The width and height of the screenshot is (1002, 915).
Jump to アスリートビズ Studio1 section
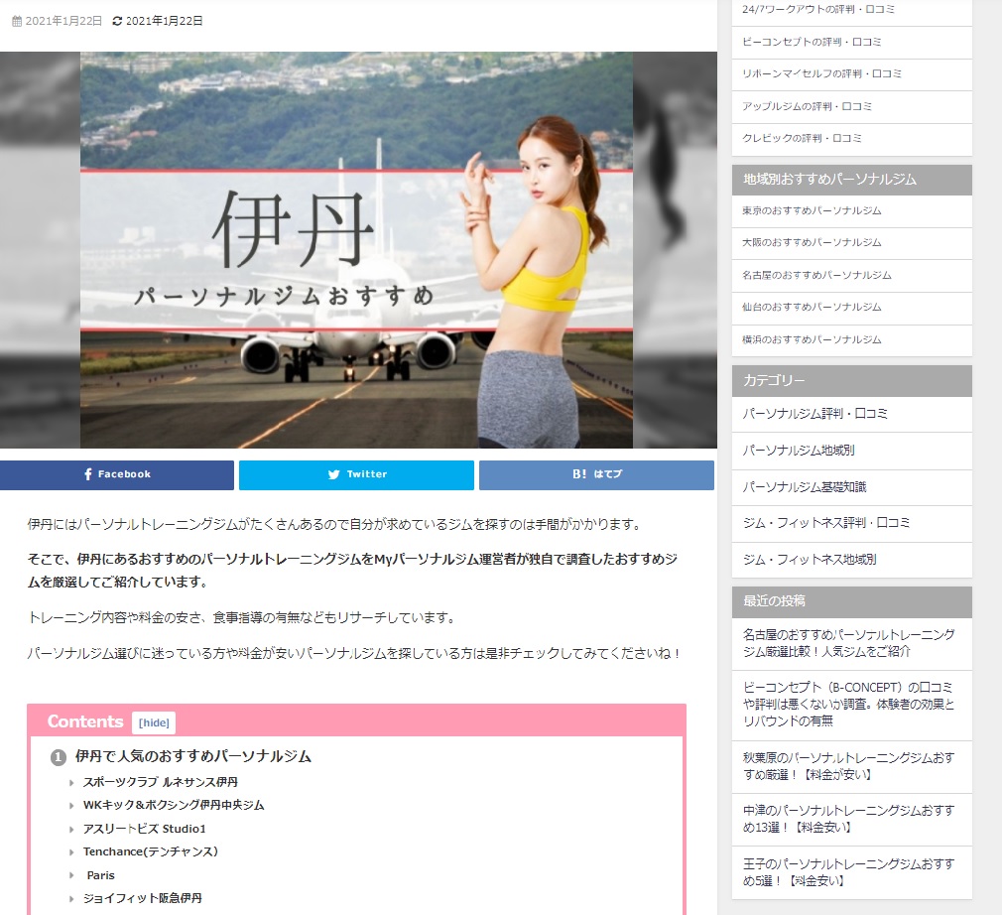[144, 829]
